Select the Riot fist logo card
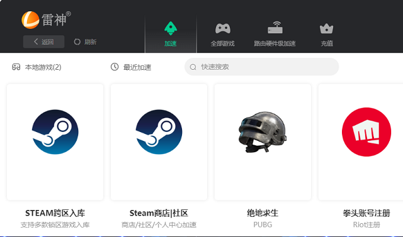 [x=361, y=142]
